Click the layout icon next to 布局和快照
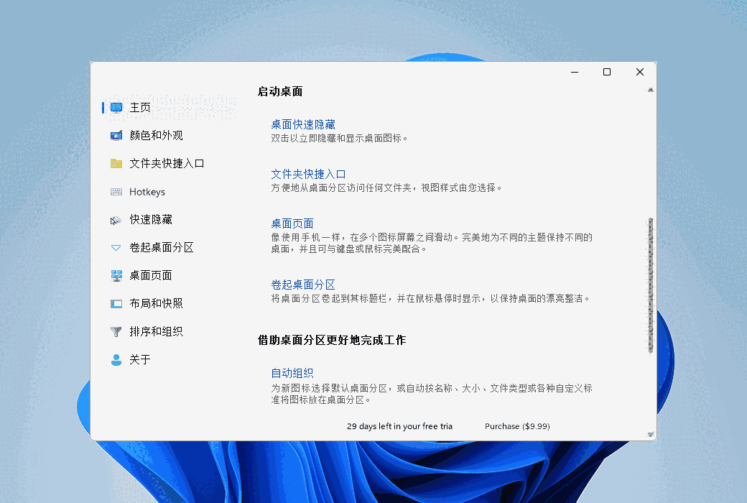 point(116,304)
